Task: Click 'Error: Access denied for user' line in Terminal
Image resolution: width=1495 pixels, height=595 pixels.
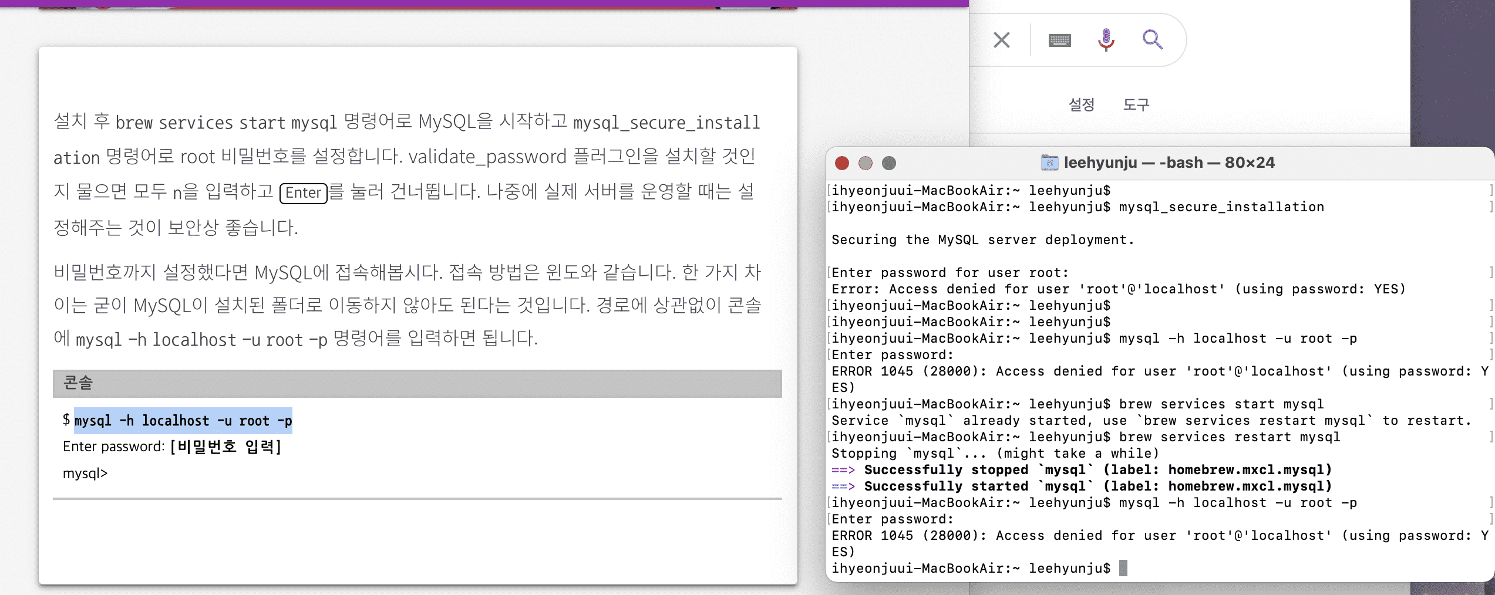Action: [1119, 289]
